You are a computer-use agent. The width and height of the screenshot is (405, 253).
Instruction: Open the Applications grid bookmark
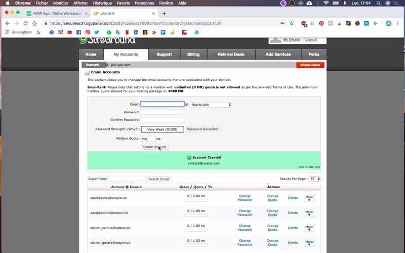[18, 32]
